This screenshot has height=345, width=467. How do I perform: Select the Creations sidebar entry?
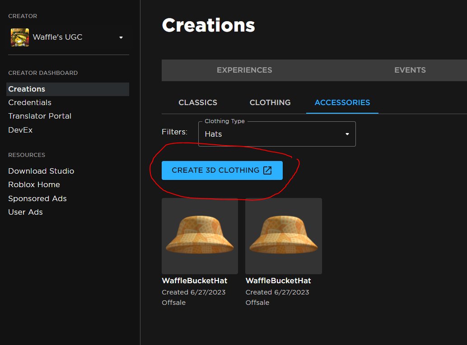(x=26, y=89)
